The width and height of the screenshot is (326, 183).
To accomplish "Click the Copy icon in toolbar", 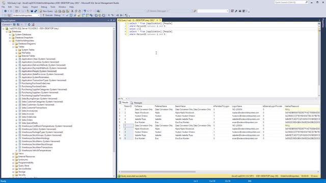I will 76,11.
